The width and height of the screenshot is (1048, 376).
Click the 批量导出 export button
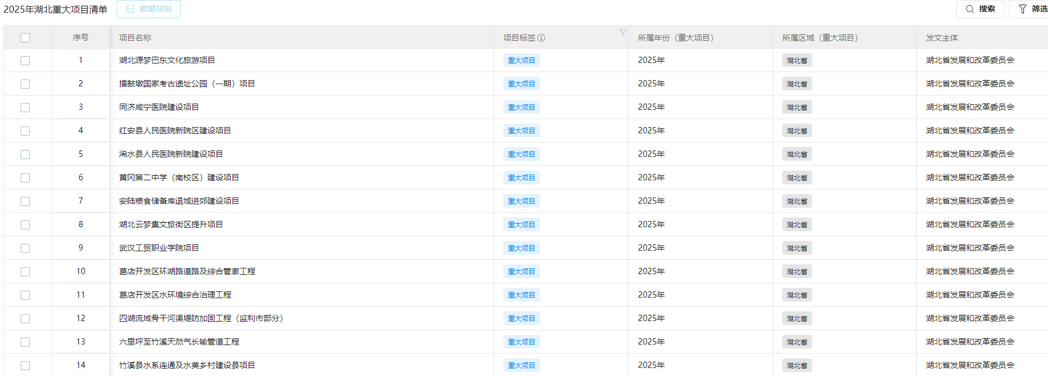(149, 9)
